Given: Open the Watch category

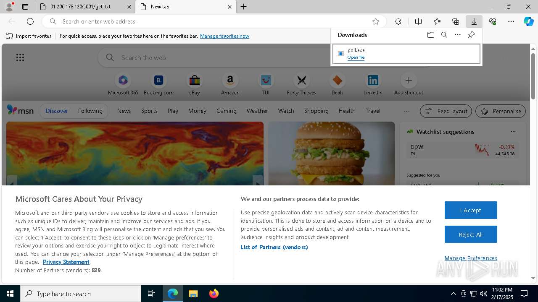Looking at the screenshot, I should click(286, 111).
